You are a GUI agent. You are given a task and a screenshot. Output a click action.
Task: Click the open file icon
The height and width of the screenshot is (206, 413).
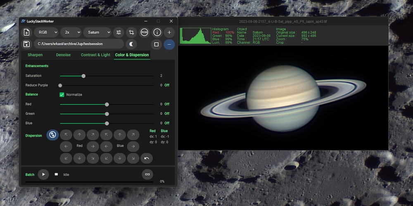[x=27, y=32]
